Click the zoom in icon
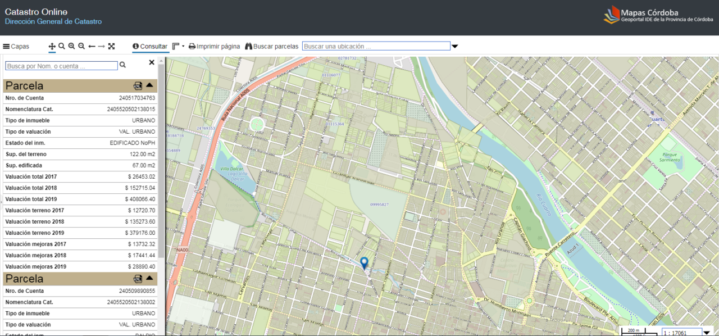This screenshot has width=719, height=336. pos(71,46)
